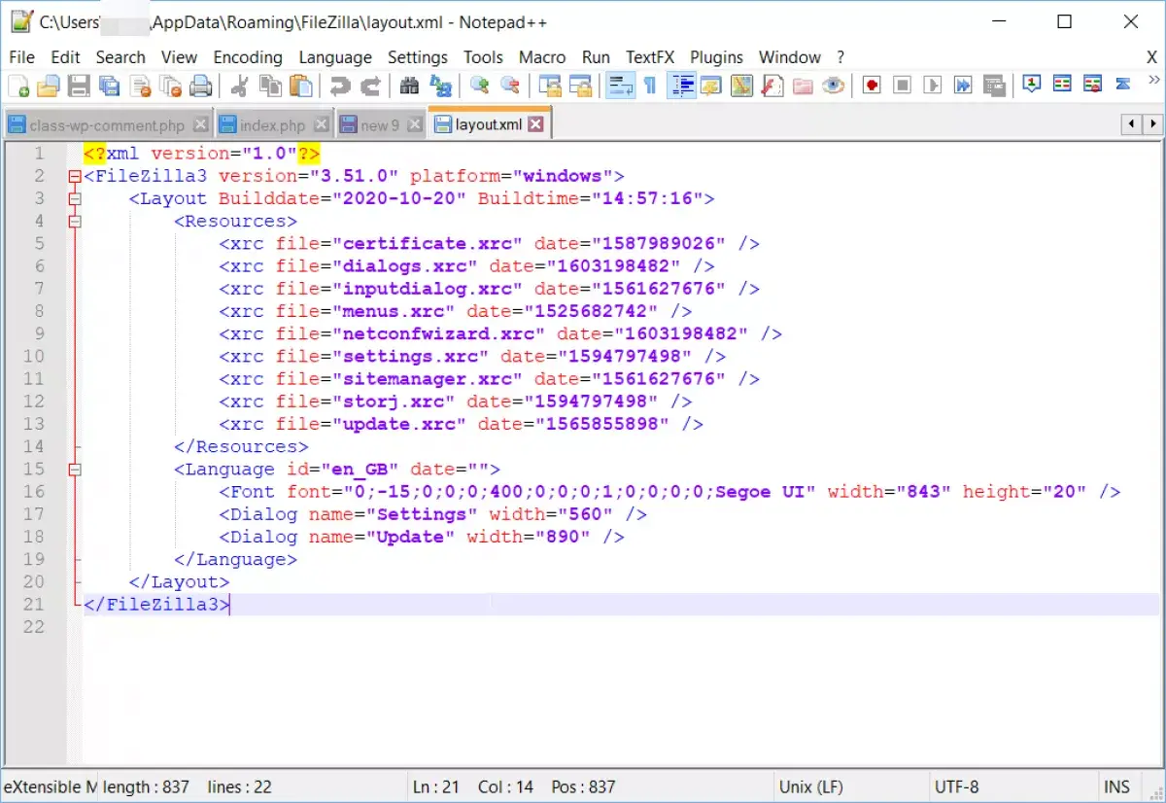This screenshot has height=803, width=1166.
Task: Save the current file with floppy icon
Action: tap(79, 86)
